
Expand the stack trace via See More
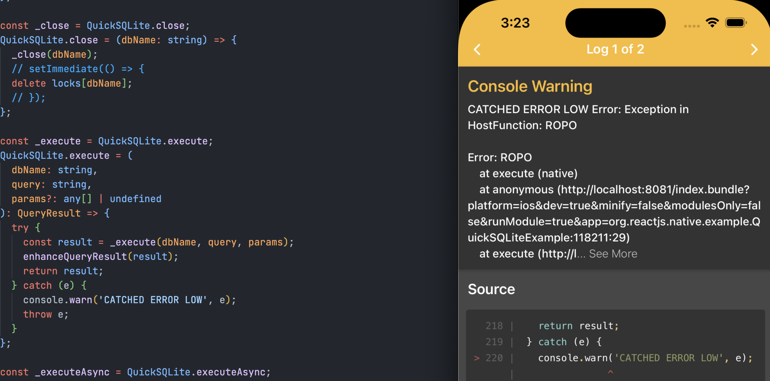point(613,254)
